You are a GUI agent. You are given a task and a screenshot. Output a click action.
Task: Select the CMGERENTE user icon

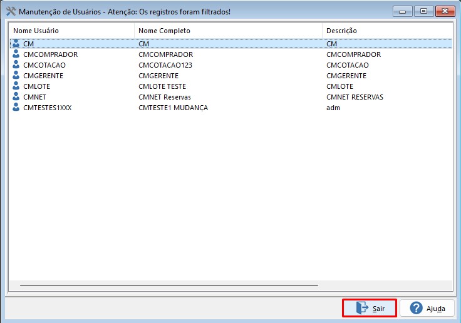coord(16,75)
